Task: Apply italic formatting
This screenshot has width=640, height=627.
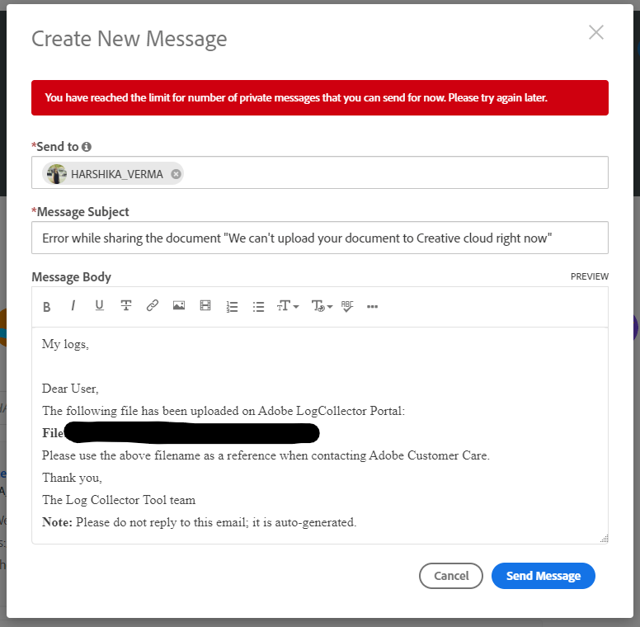Action: [73, 306]
